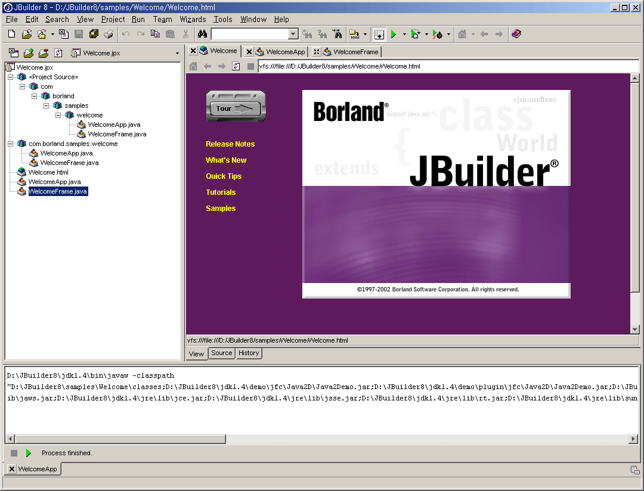
Task: Collapse the samples package tree node
Action: coord(47,105)
